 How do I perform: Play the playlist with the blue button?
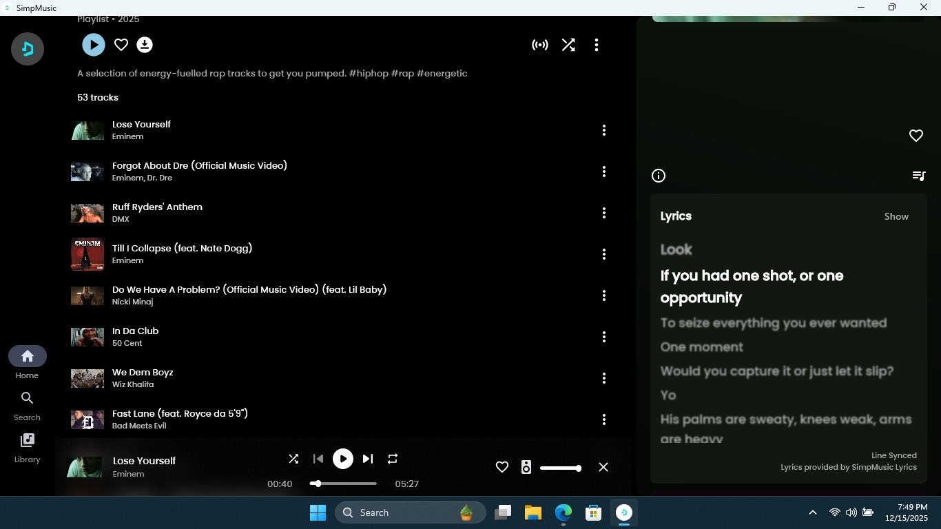click(x=94, y=45)
